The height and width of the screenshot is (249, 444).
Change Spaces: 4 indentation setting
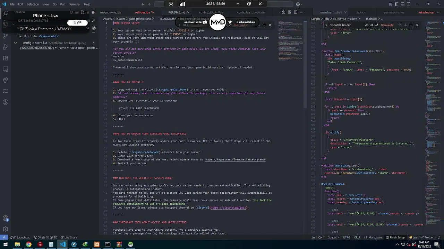pyautogui.click(x=334, y=237)
